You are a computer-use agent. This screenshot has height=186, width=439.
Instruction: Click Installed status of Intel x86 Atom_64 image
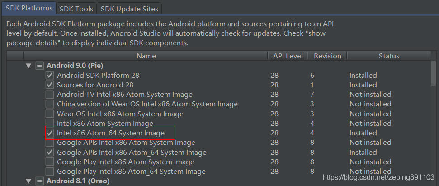363,133
